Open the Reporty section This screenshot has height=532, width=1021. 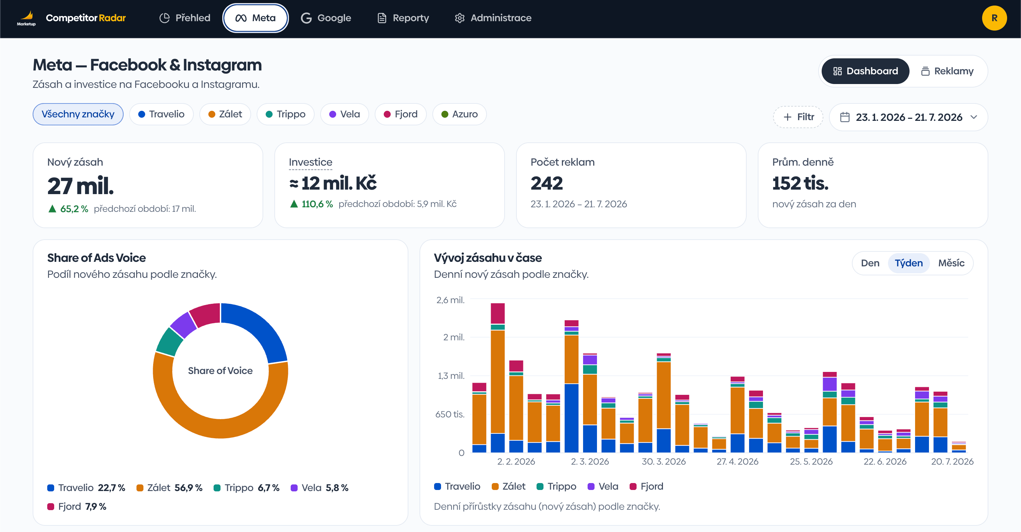(403, 18)
